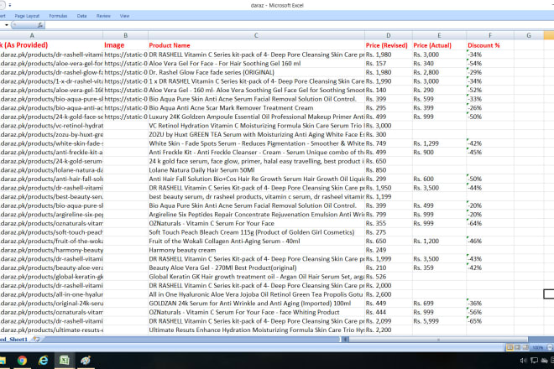Select cell Soft Touch Peach Bleach Cream
554x369 pixels.
pyautogui.click(x=256, y=232)
